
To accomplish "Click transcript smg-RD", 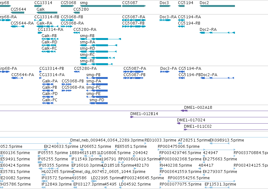I will pos(98,52).
